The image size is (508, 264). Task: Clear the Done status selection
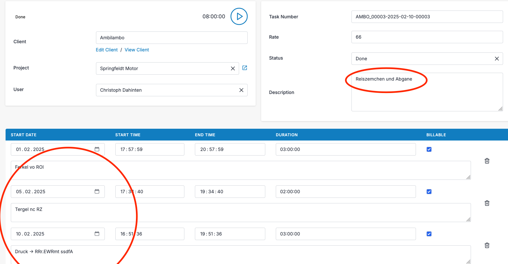click(497, 59)
